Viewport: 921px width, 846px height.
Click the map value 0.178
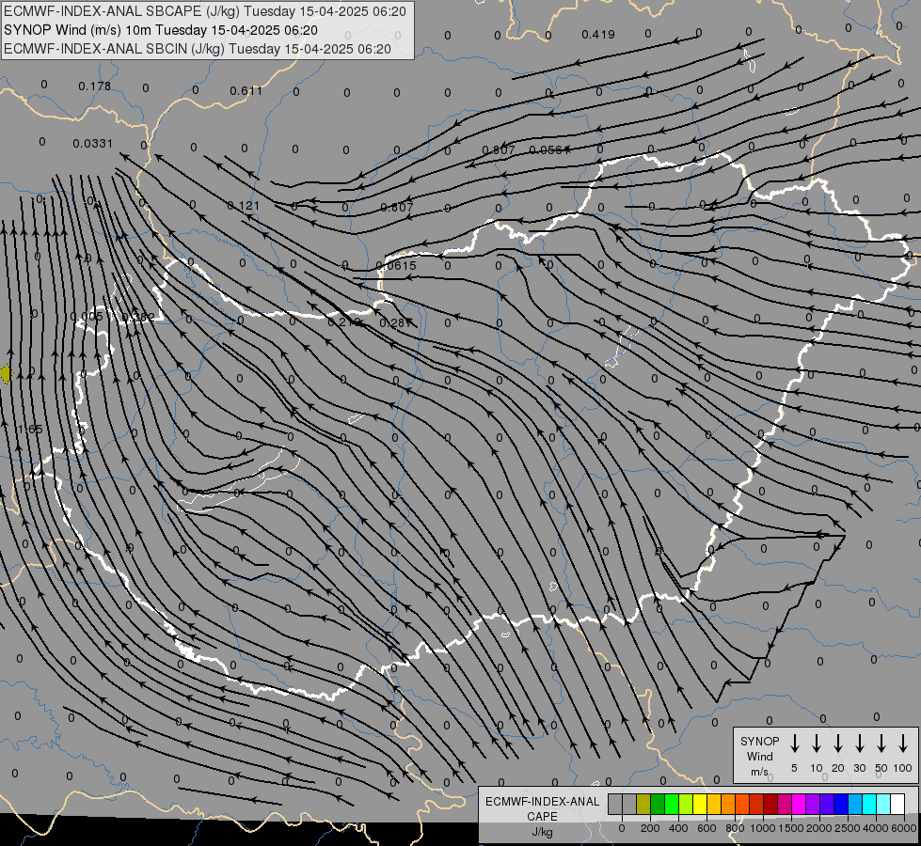95,86
